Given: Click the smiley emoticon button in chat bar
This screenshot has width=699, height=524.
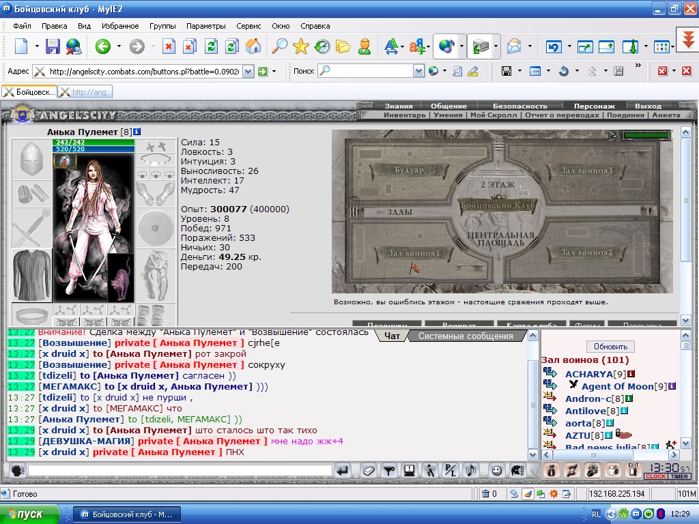Looking at the screenshot, I should (496, 471).
